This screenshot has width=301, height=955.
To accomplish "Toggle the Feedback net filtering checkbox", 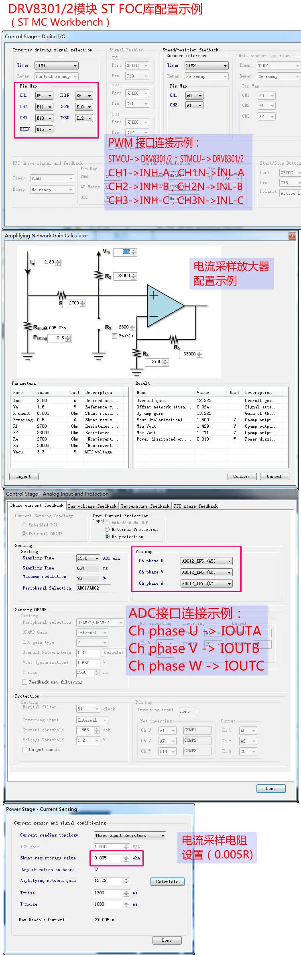I will (x=25, y=682).
